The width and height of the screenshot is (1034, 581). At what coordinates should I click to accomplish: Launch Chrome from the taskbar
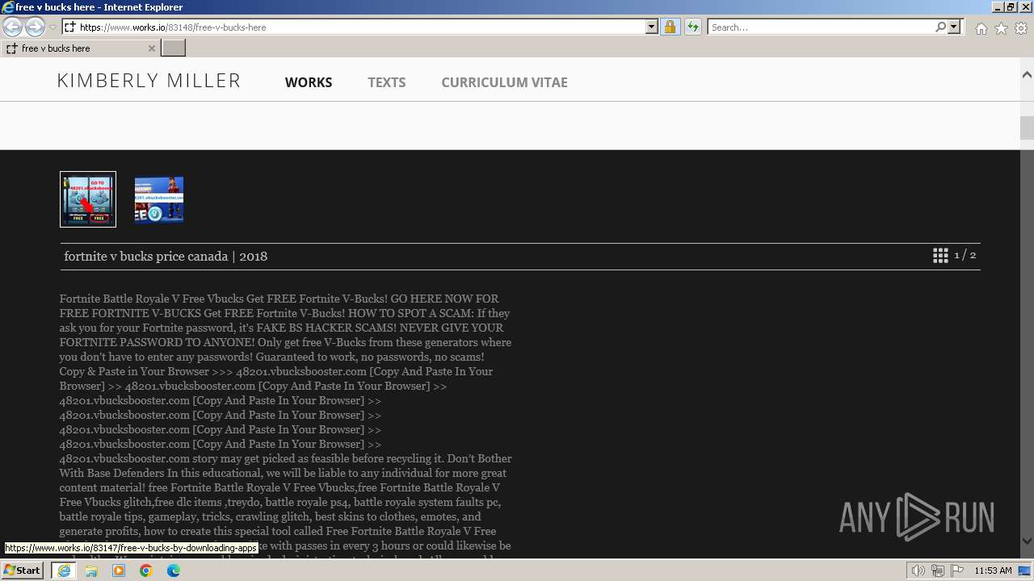pyautogui.click(x=146, y=571)
